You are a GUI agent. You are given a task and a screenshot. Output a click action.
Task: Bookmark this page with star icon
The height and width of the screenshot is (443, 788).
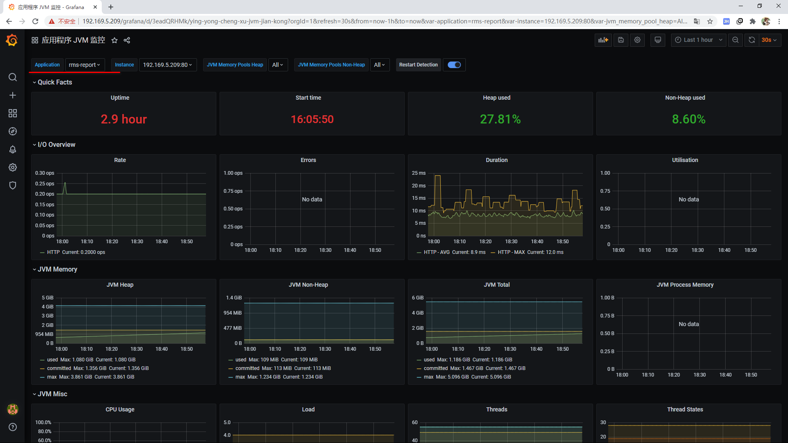(710, 21)
